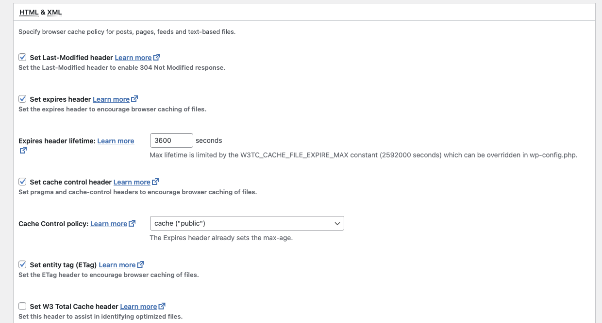The image size is (602, 323).
Task: Open the Cache Control policy dropdown
Action: 247,223
